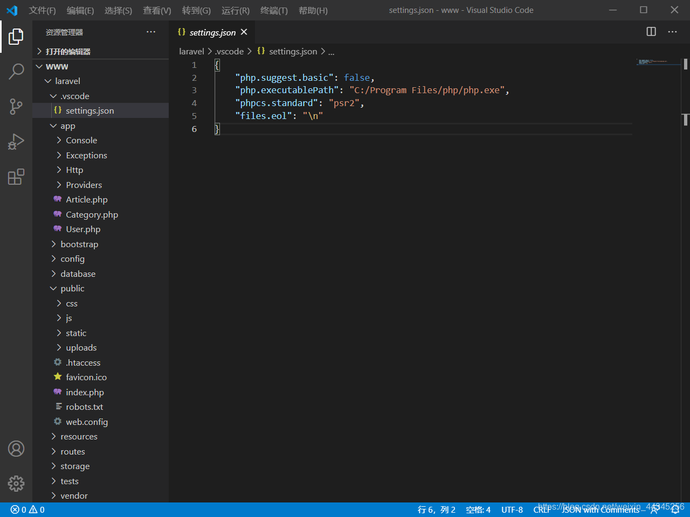
Task: Change indentation via 空格: 4
Action: pyautogui.click(x=478, y=509)
